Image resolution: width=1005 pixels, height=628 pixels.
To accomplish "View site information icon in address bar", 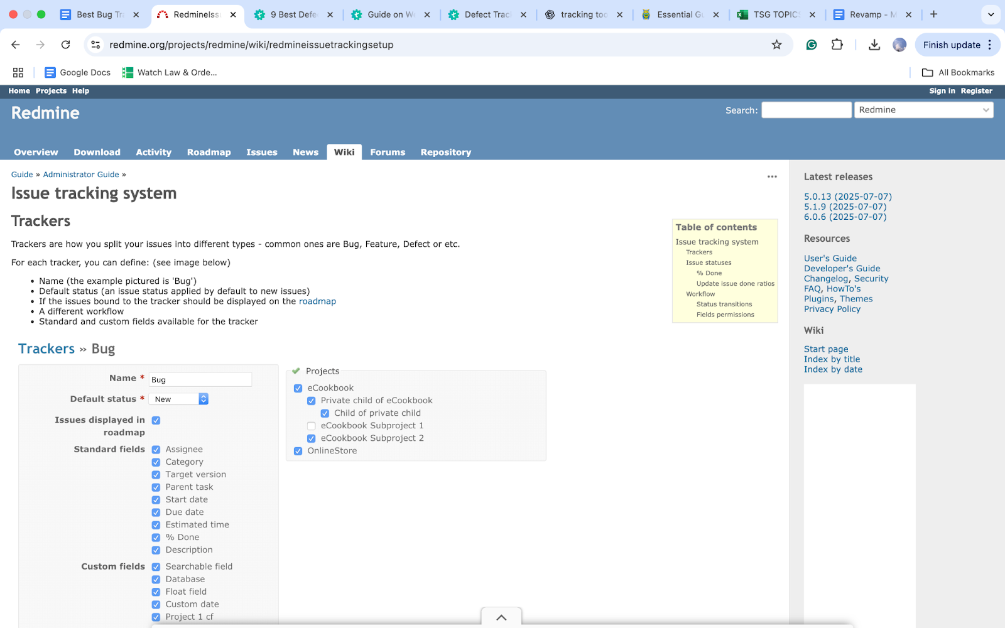I will [95, 45].
